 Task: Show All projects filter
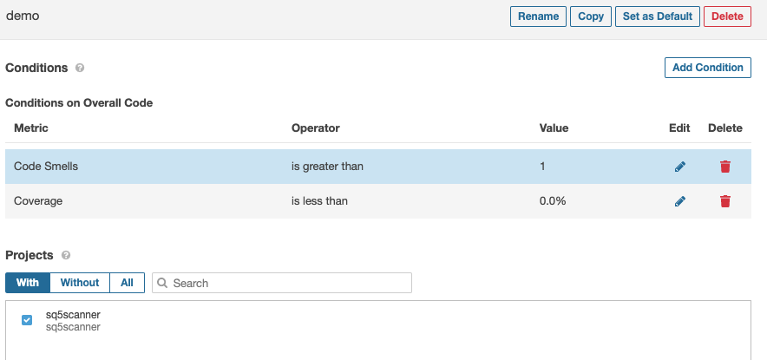tap(127, 283)
